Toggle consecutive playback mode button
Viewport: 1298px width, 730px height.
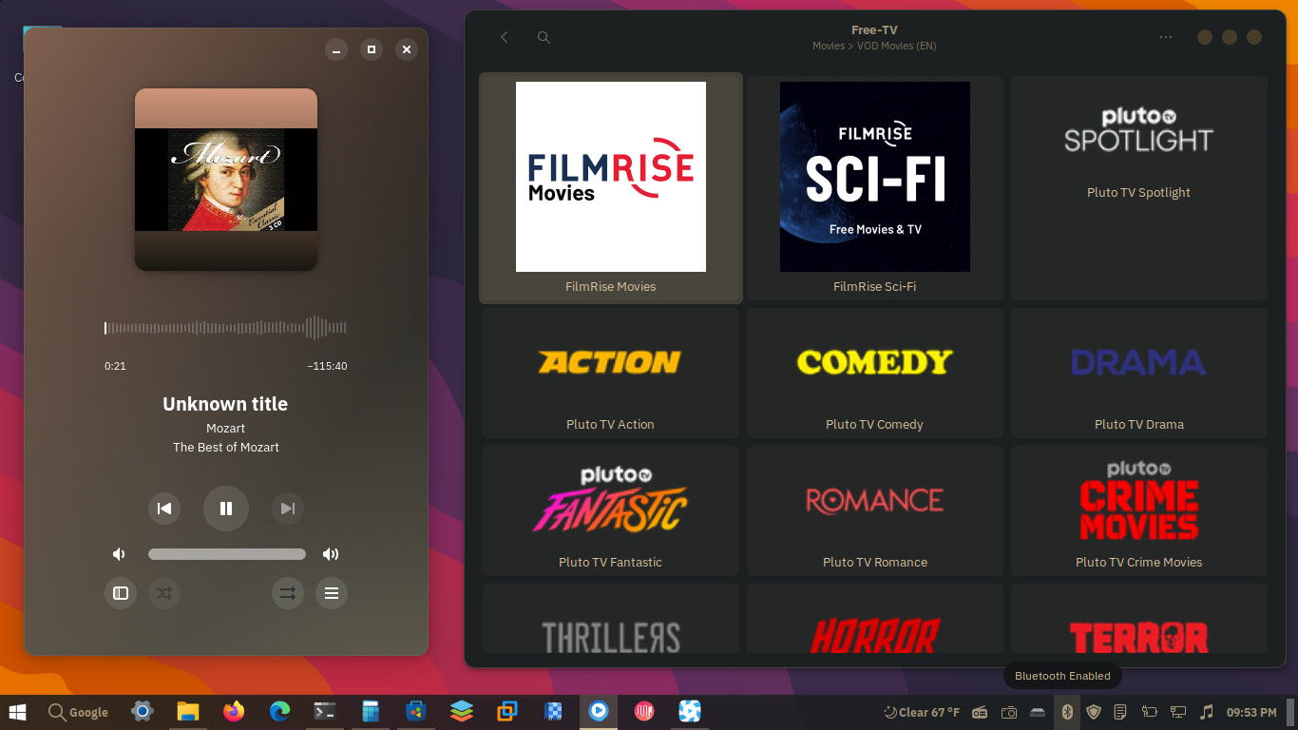(x=288, y=593)
